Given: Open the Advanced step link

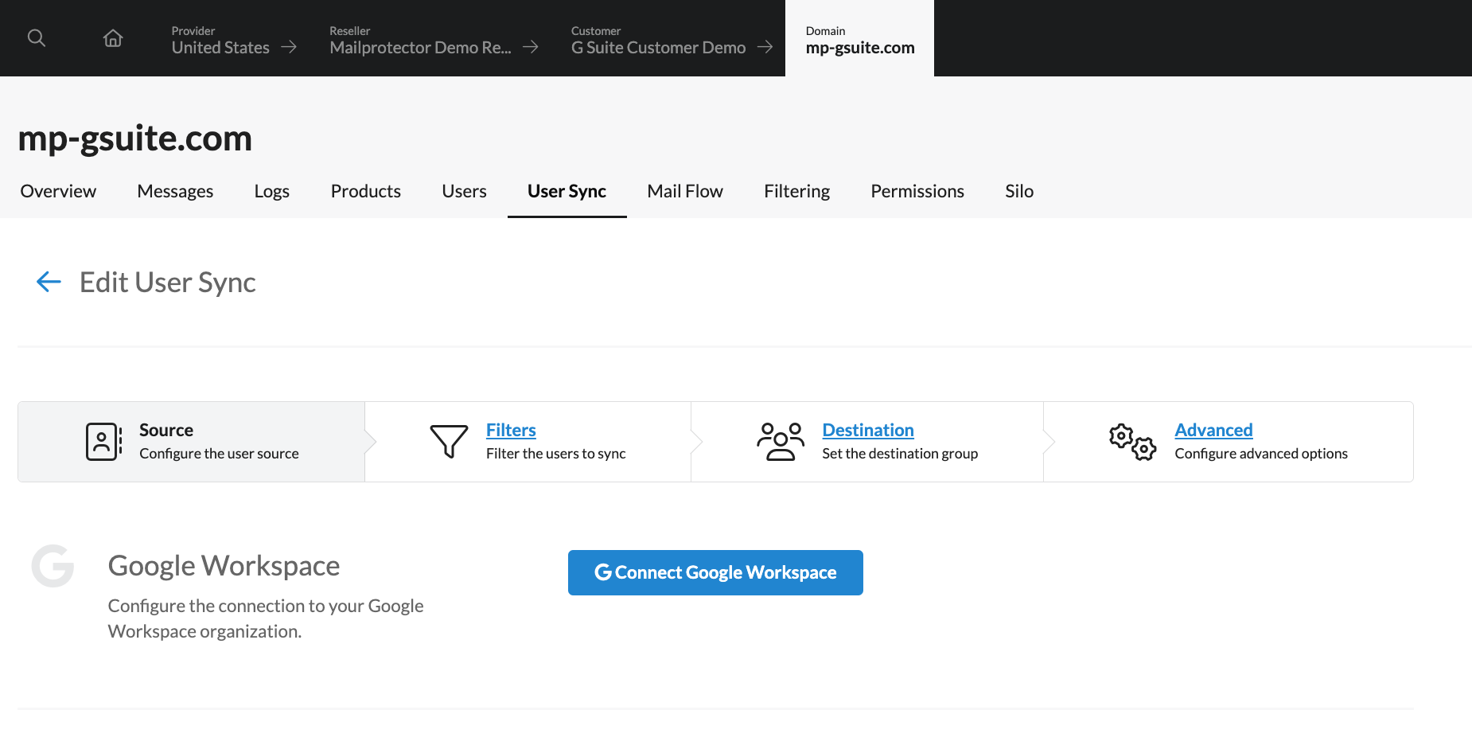Looking at the screenshot, I should click(1213, 430).
